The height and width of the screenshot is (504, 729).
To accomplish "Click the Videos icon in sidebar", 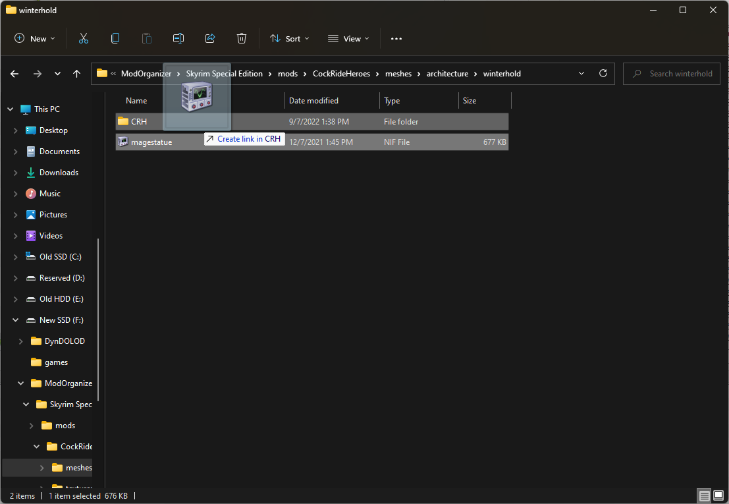I will pos(31,236).
